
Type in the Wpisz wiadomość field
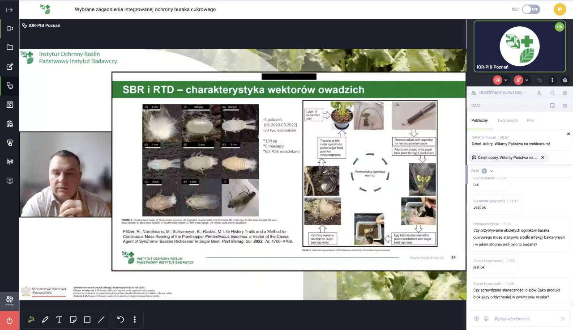point(524,318)
